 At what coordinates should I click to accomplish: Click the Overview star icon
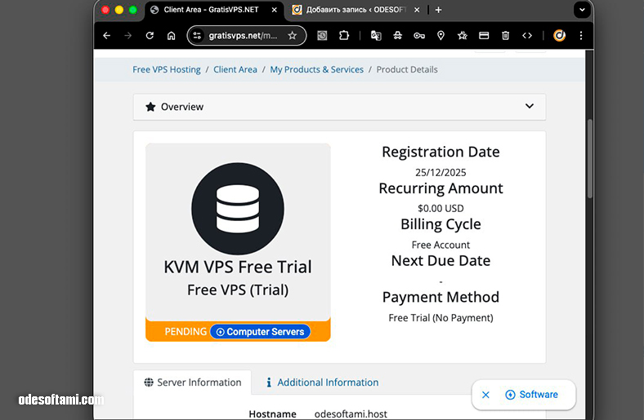(150, 107)
